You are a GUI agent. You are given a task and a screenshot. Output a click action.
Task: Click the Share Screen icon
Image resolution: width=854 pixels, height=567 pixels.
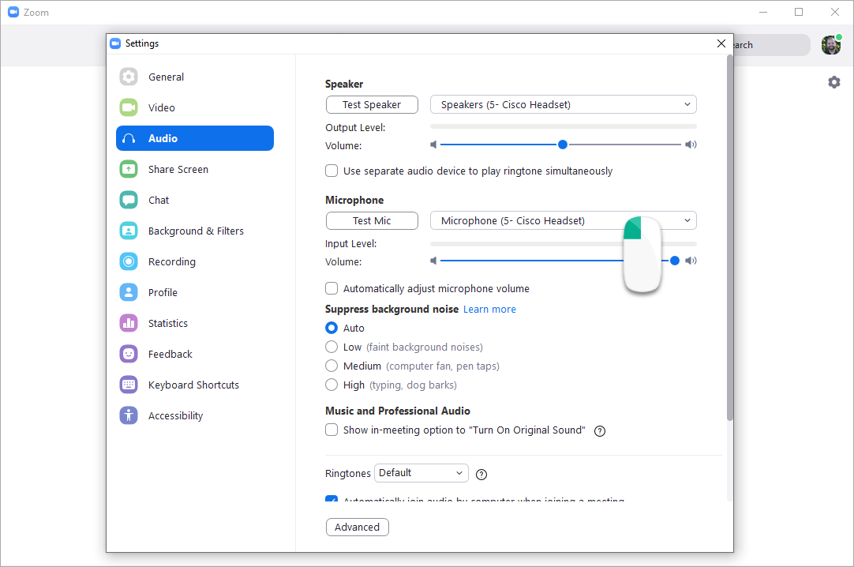coord(129,169)
